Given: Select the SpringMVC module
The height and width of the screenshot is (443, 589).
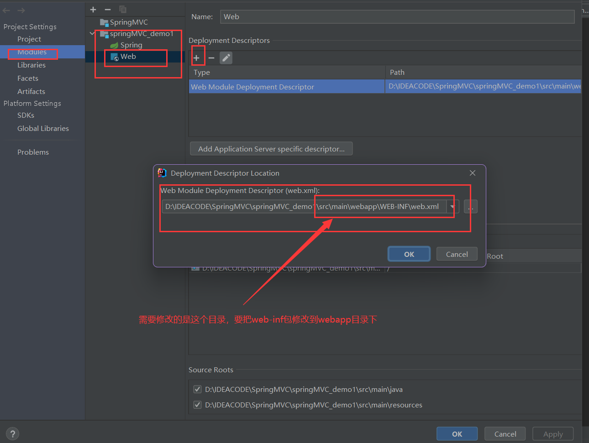Looking at the screenshot, I should tap(129, 22).
